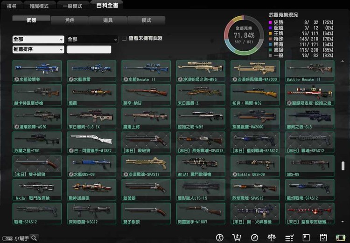
Task: Click the 特殊 148/210 collection row
Action: [x=301, y=39]
